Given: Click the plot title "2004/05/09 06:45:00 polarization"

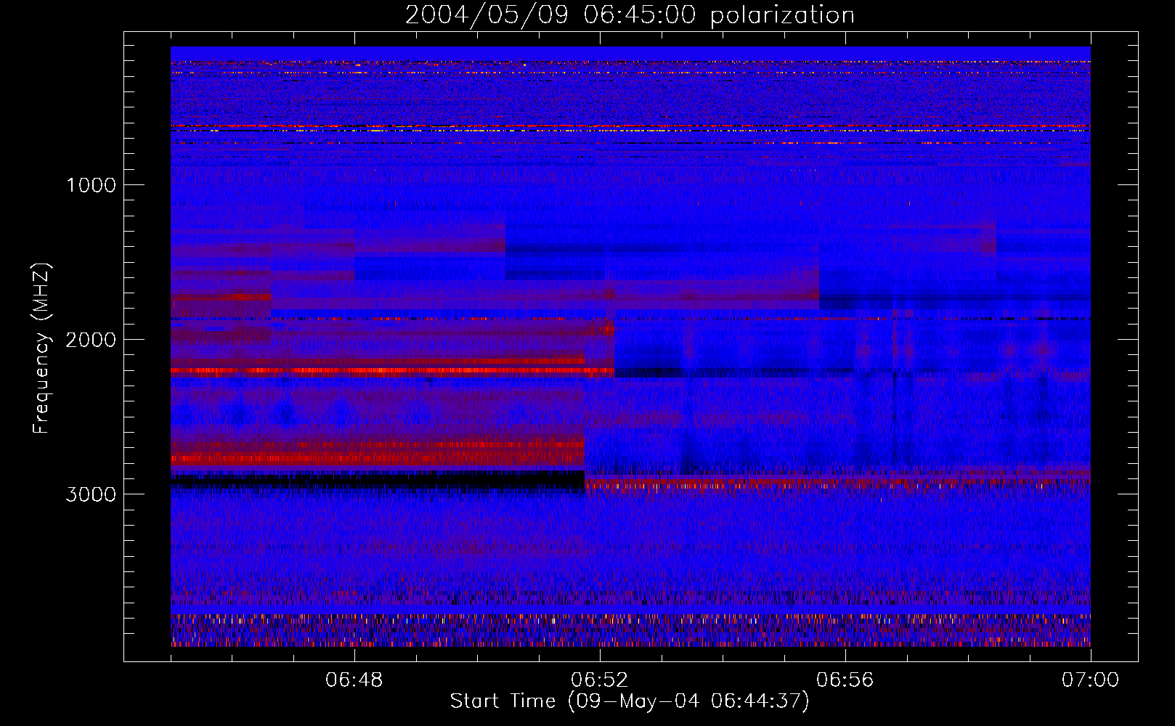Looking at the screenshot, I should tap(630, 15).
